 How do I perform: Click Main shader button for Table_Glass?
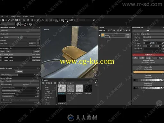(36, 57)
